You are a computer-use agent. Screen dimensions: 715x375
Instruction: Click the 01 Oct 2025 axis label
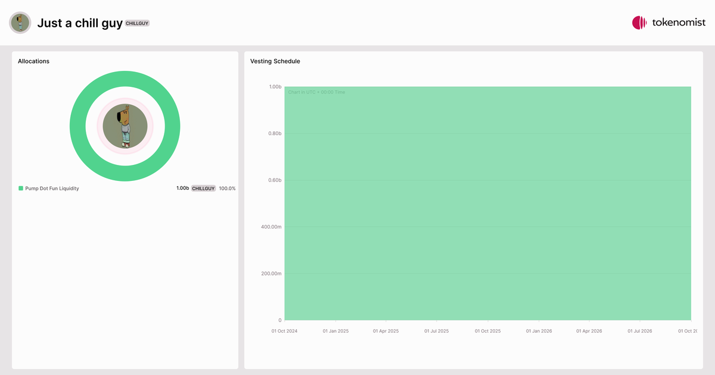(487, 330)
